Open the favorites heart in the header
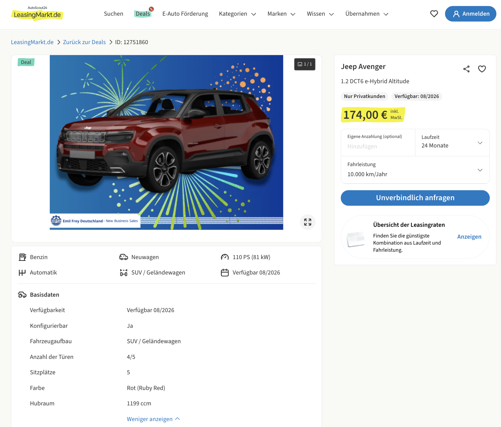Image resolution: width=501 pixels, height=427 pixels. pyautogui.click(x=434, y=14)
